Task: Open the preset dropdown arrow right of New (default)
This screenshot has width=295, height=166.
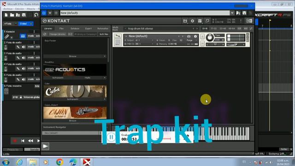Action: click(232, 13)
